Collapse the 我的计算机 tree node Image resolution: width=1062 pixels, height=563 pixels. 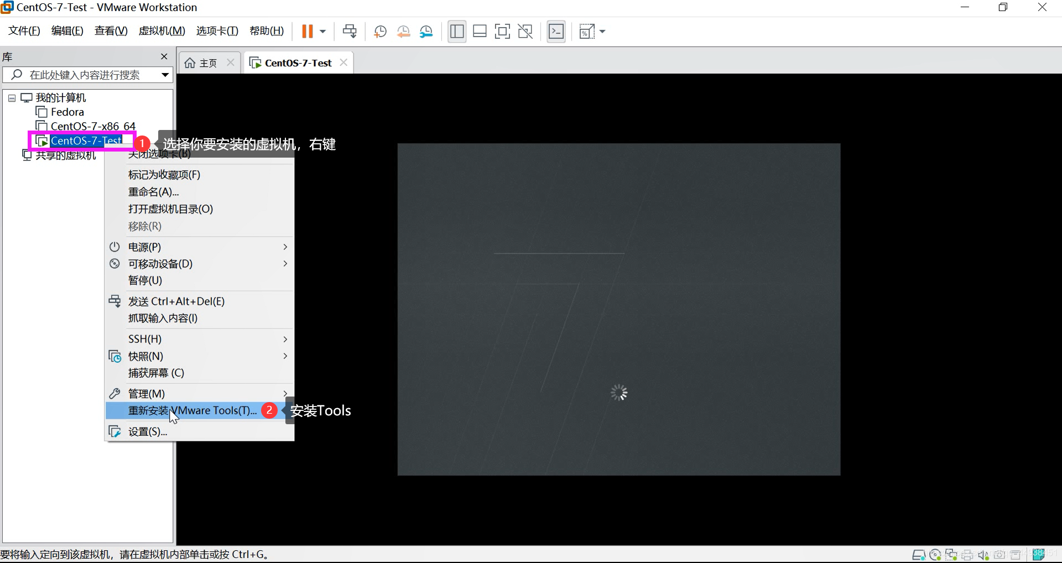12,98
